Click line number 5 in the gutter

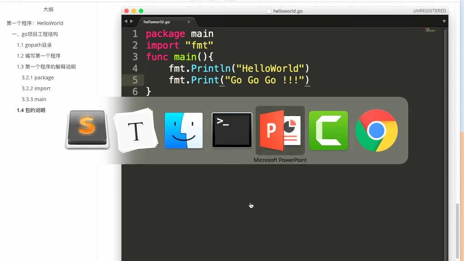coord(135,80)
